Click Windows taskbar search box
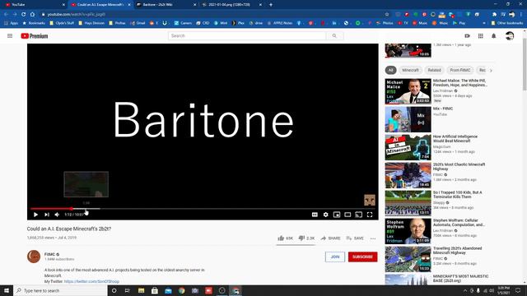 (60, 290)
